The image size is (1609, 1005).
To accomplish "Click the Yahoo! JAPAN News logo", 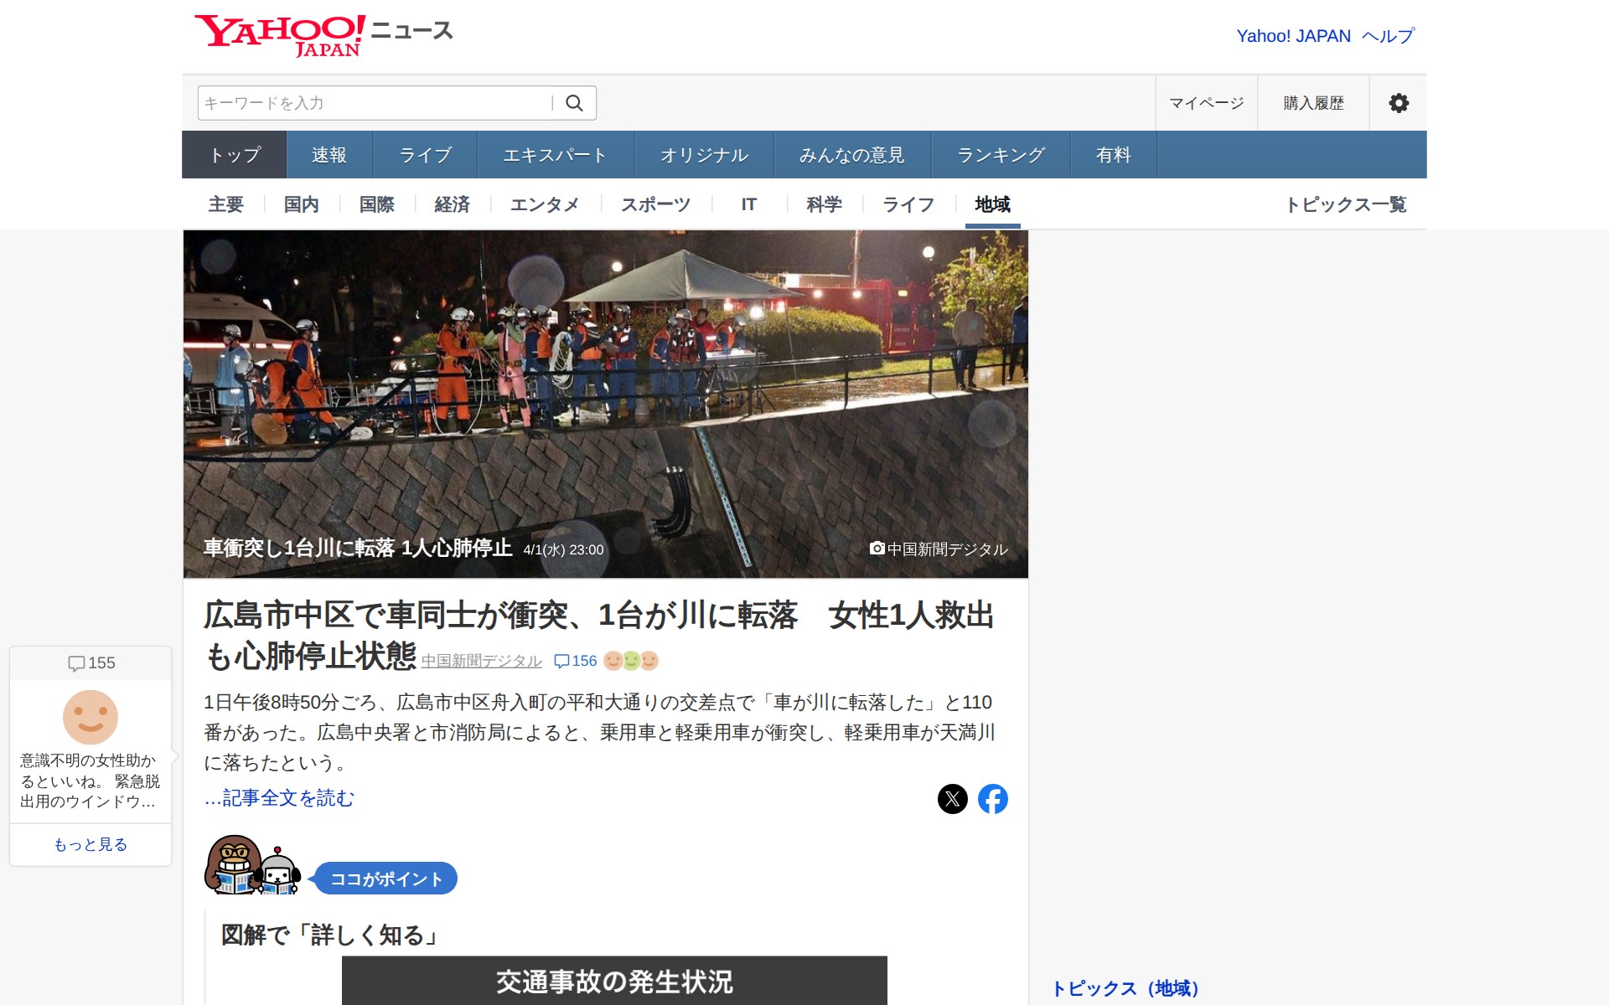I will (x=323, y=35).
